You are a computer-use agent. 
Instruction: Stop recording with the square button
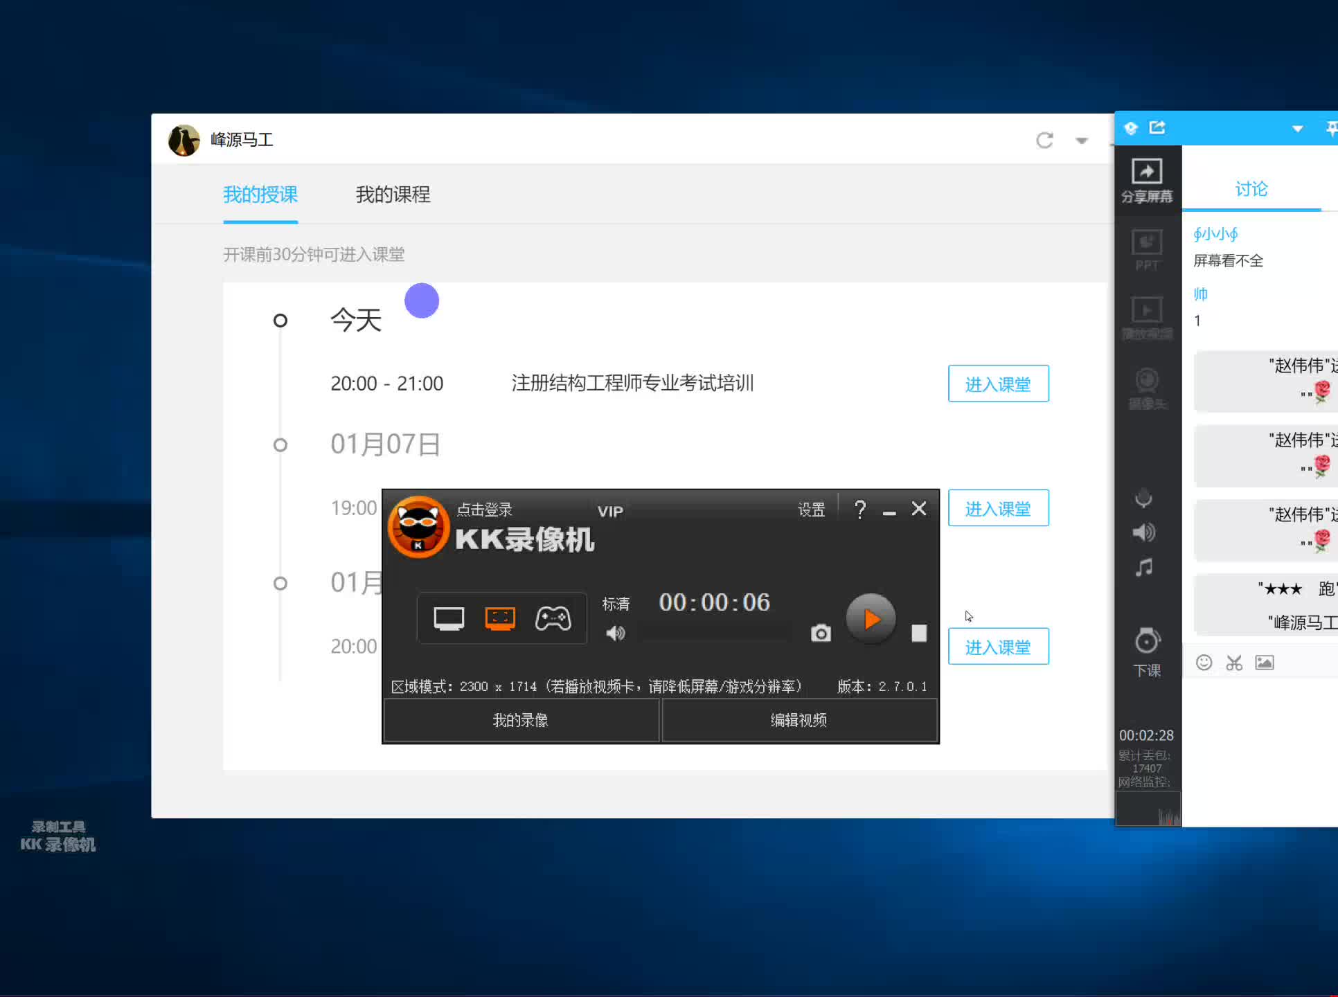(x=919, y=633)
